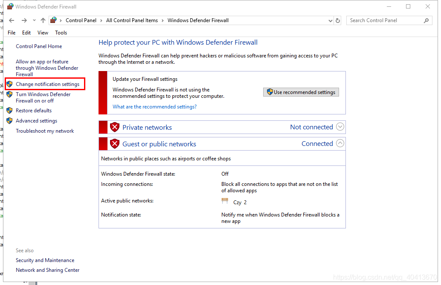The height and width of the screenshot is (285, 441).
Task: Click the red shield beside Guest or public networks
Action: pos(115,144)
